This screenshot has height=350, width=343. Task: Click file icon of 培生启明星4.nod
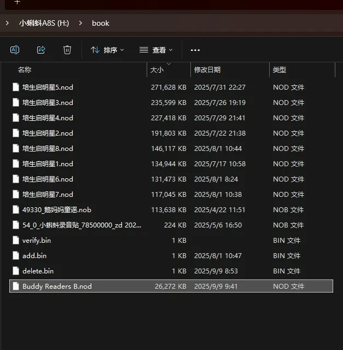16,118
